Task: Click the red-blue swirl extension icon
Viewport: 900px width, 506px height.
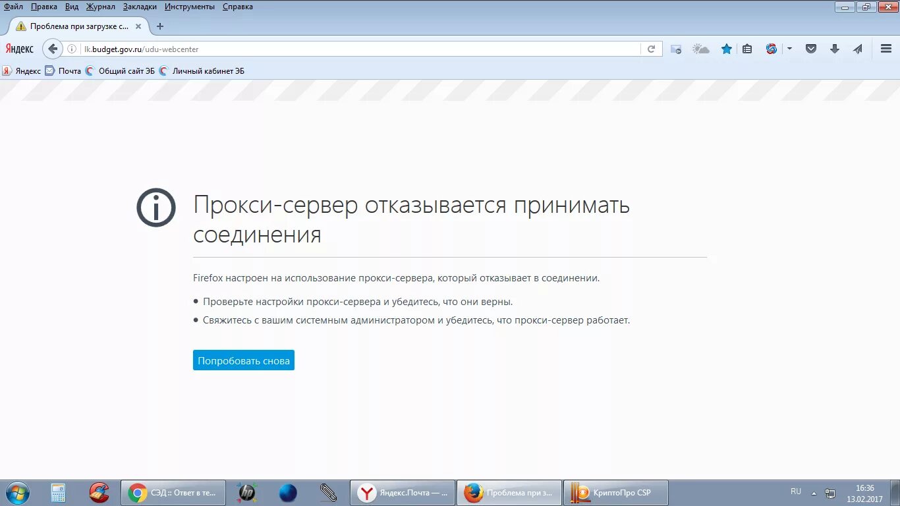Action: 772,49
